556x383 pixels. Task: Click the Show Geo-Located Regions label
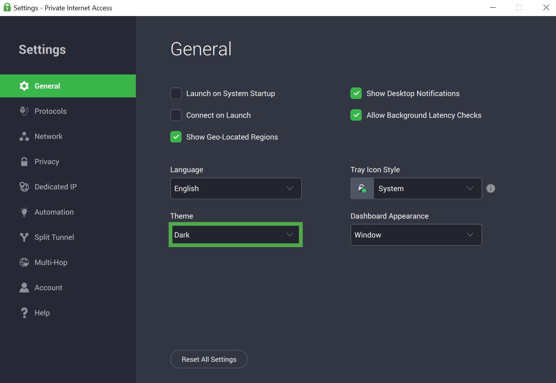pos(232,137)
